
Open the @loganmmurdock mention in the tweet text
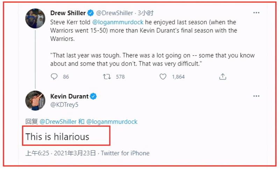(115, 22)
